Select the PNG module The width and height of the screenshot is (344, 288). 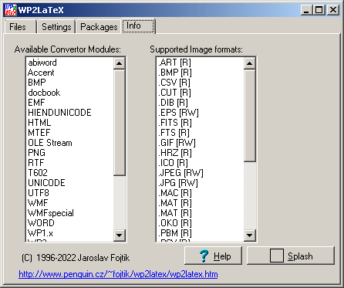[x=70, y=153]
